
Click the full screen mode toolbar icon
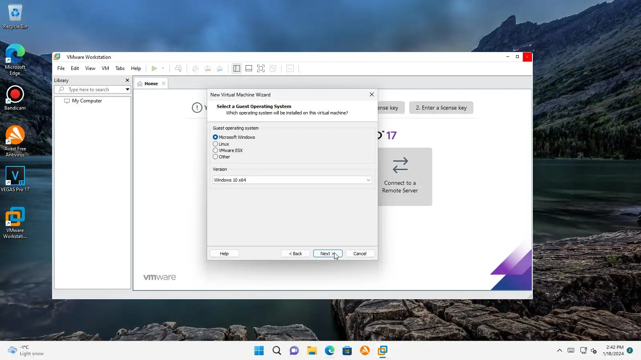pyautogui.click(x=261, y=68)
